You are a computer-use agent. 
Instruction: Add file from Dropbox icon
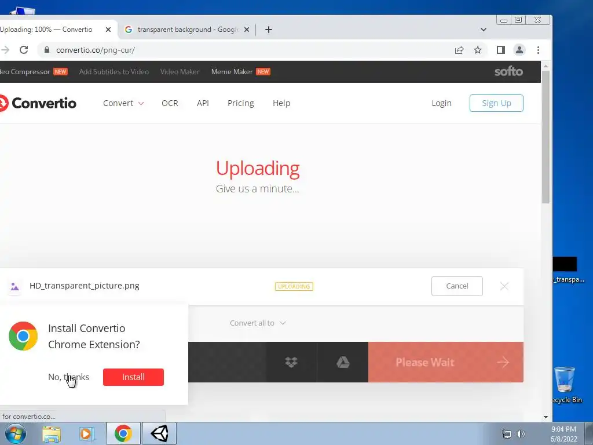pyautogui.click(x=291, y=362)
